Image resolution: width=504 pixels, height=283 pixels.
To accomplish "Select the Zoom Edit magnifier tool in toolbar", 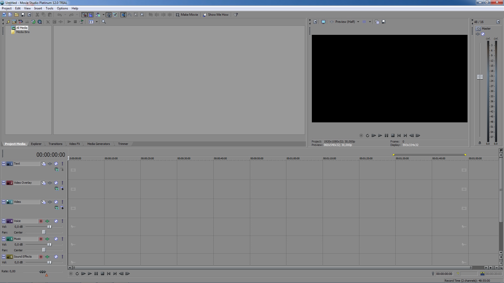I will pyautogui.click(x=142, y=15).
